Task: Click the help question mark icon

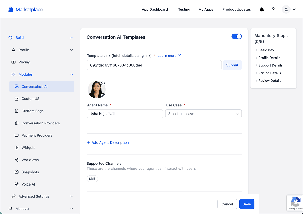Action: pyautogui.click(x=273, y=9)
